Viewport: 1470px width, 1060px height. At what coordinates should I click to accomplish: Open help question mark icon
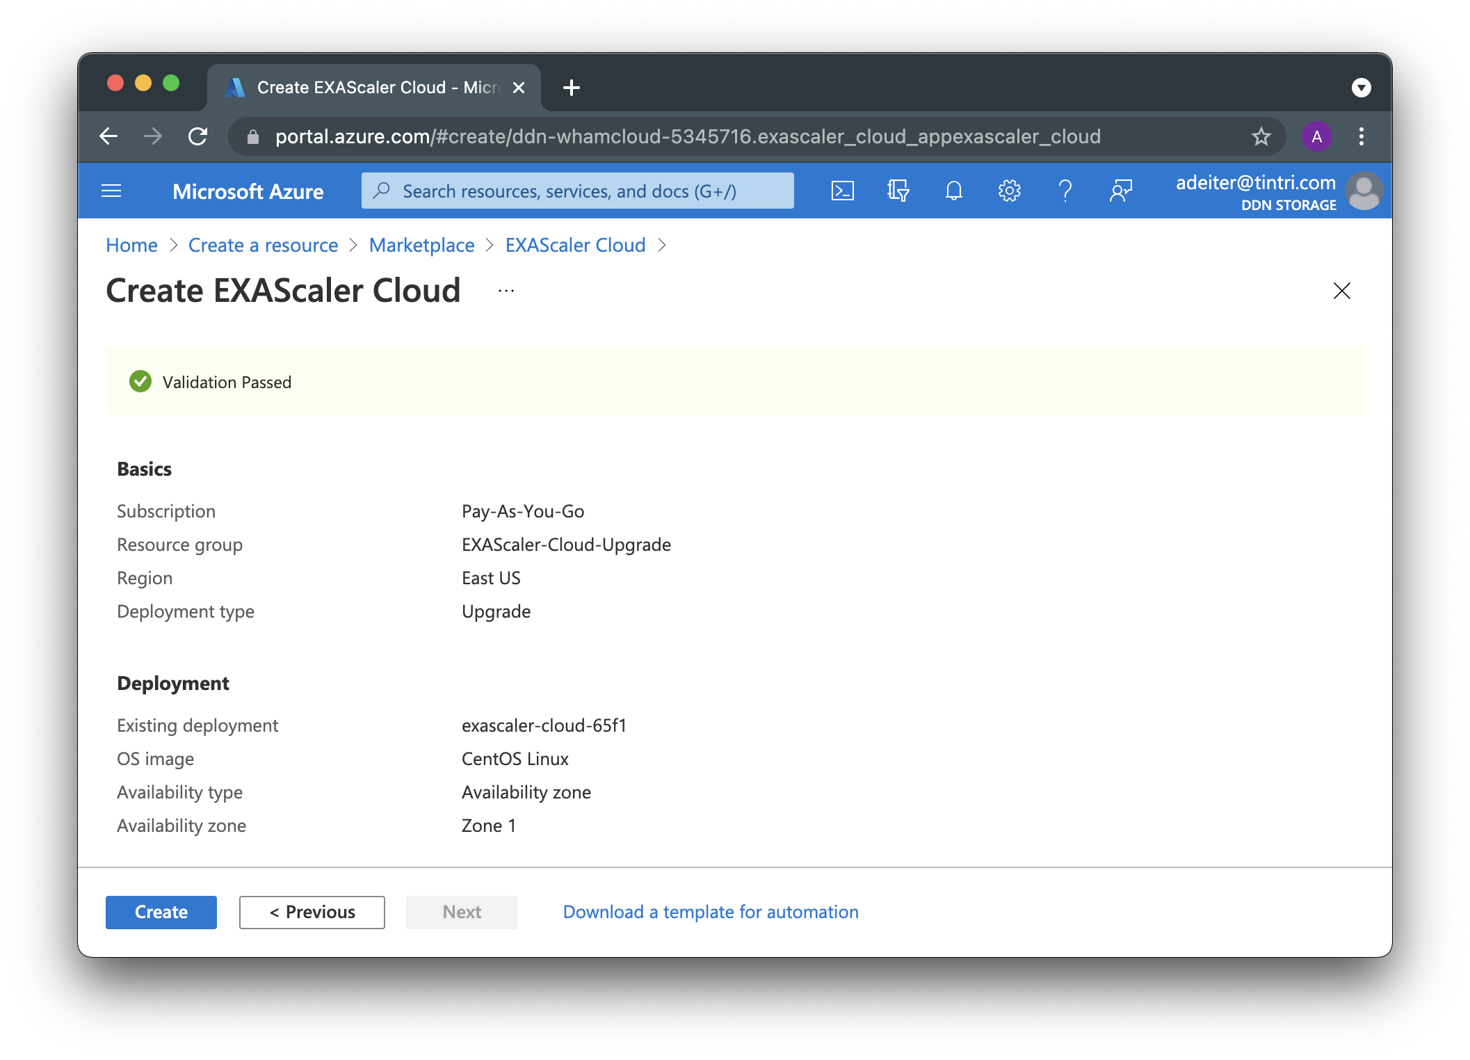[1065, 191]
